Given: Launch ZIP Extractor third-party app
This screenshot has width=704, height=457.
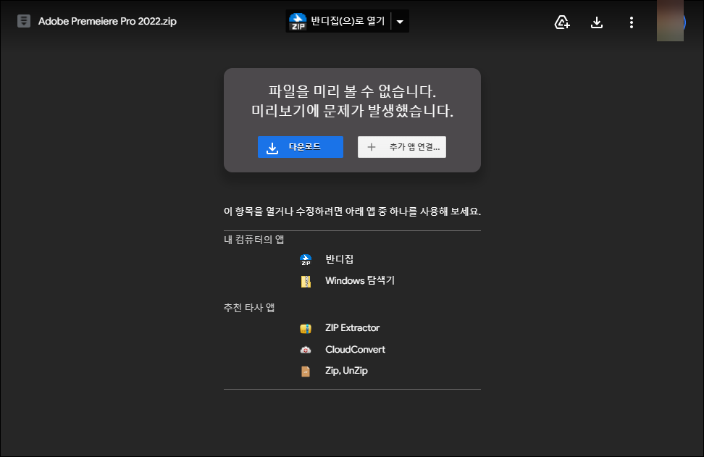Looking at the screenshot, I should tap(354, 327).
